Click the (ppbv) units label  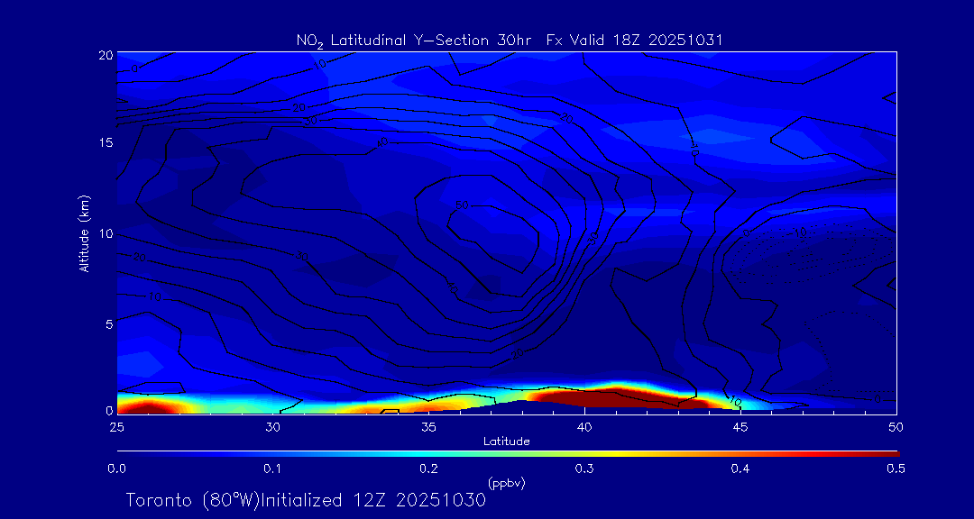pos(507,483)
